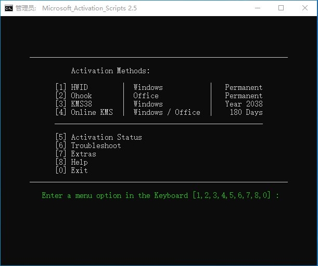Click 'Permanent' in the Ohook row
318x266 pixels.
tap(244, 96)
